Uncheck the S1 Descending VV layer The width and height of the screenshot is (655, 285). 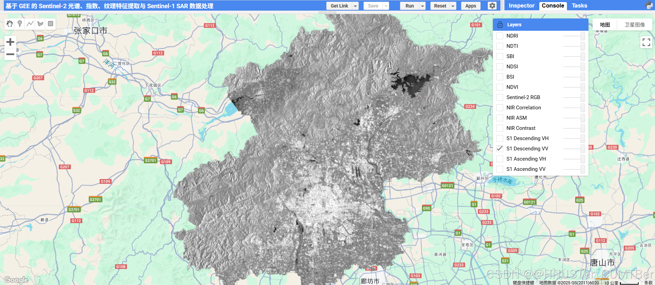click(x=500, y=149)
